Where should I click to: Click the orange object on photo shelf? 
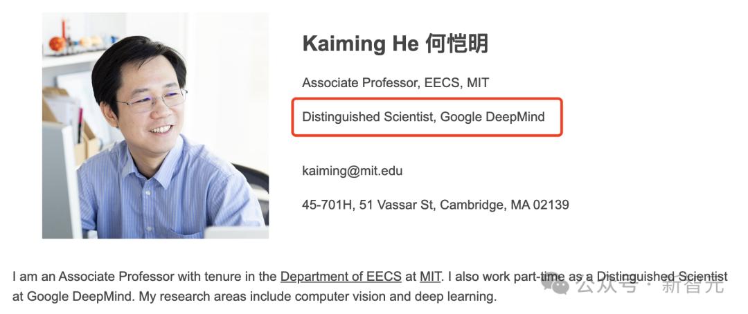point(57,44)
